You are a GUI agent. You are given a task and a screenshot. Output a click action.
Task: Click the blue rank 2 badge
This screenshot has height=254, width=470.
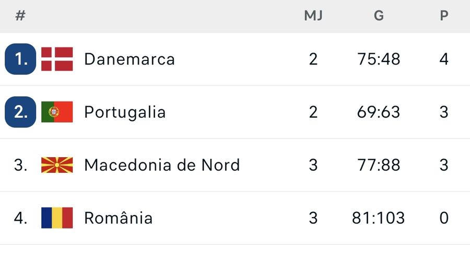tap(20, 112)
